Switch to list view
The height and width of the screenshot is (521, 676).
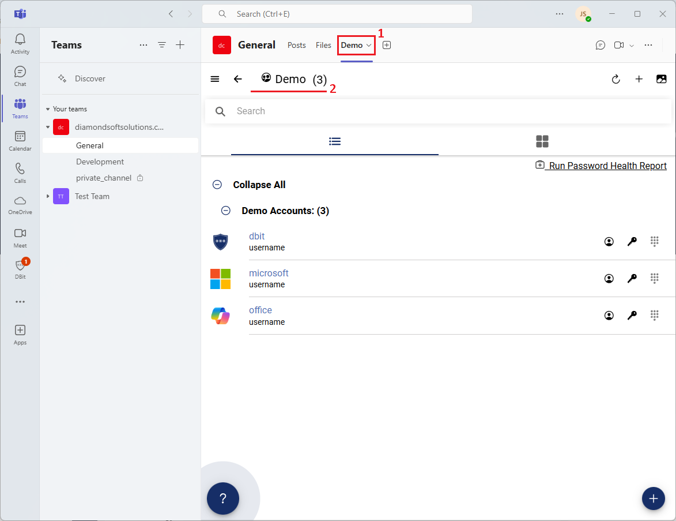tap(335, 141)
